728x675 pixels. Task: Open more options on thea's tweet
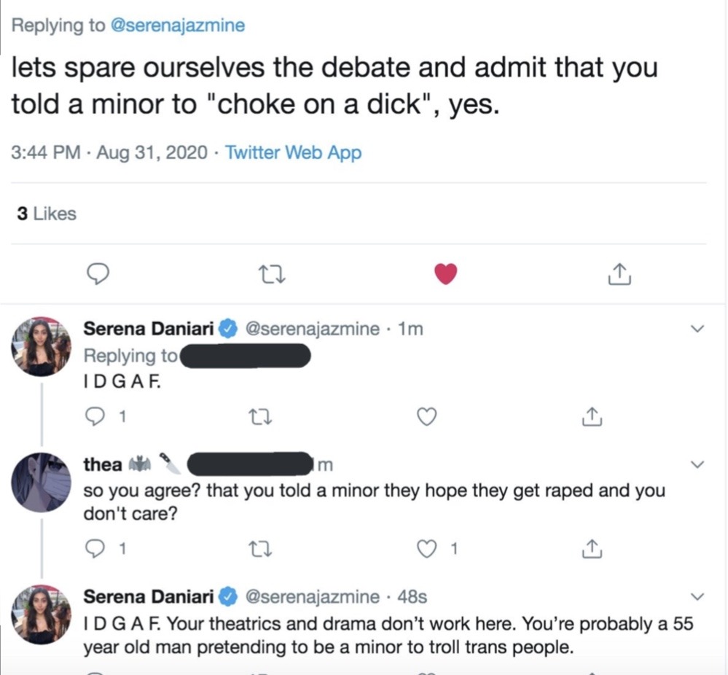697,464
